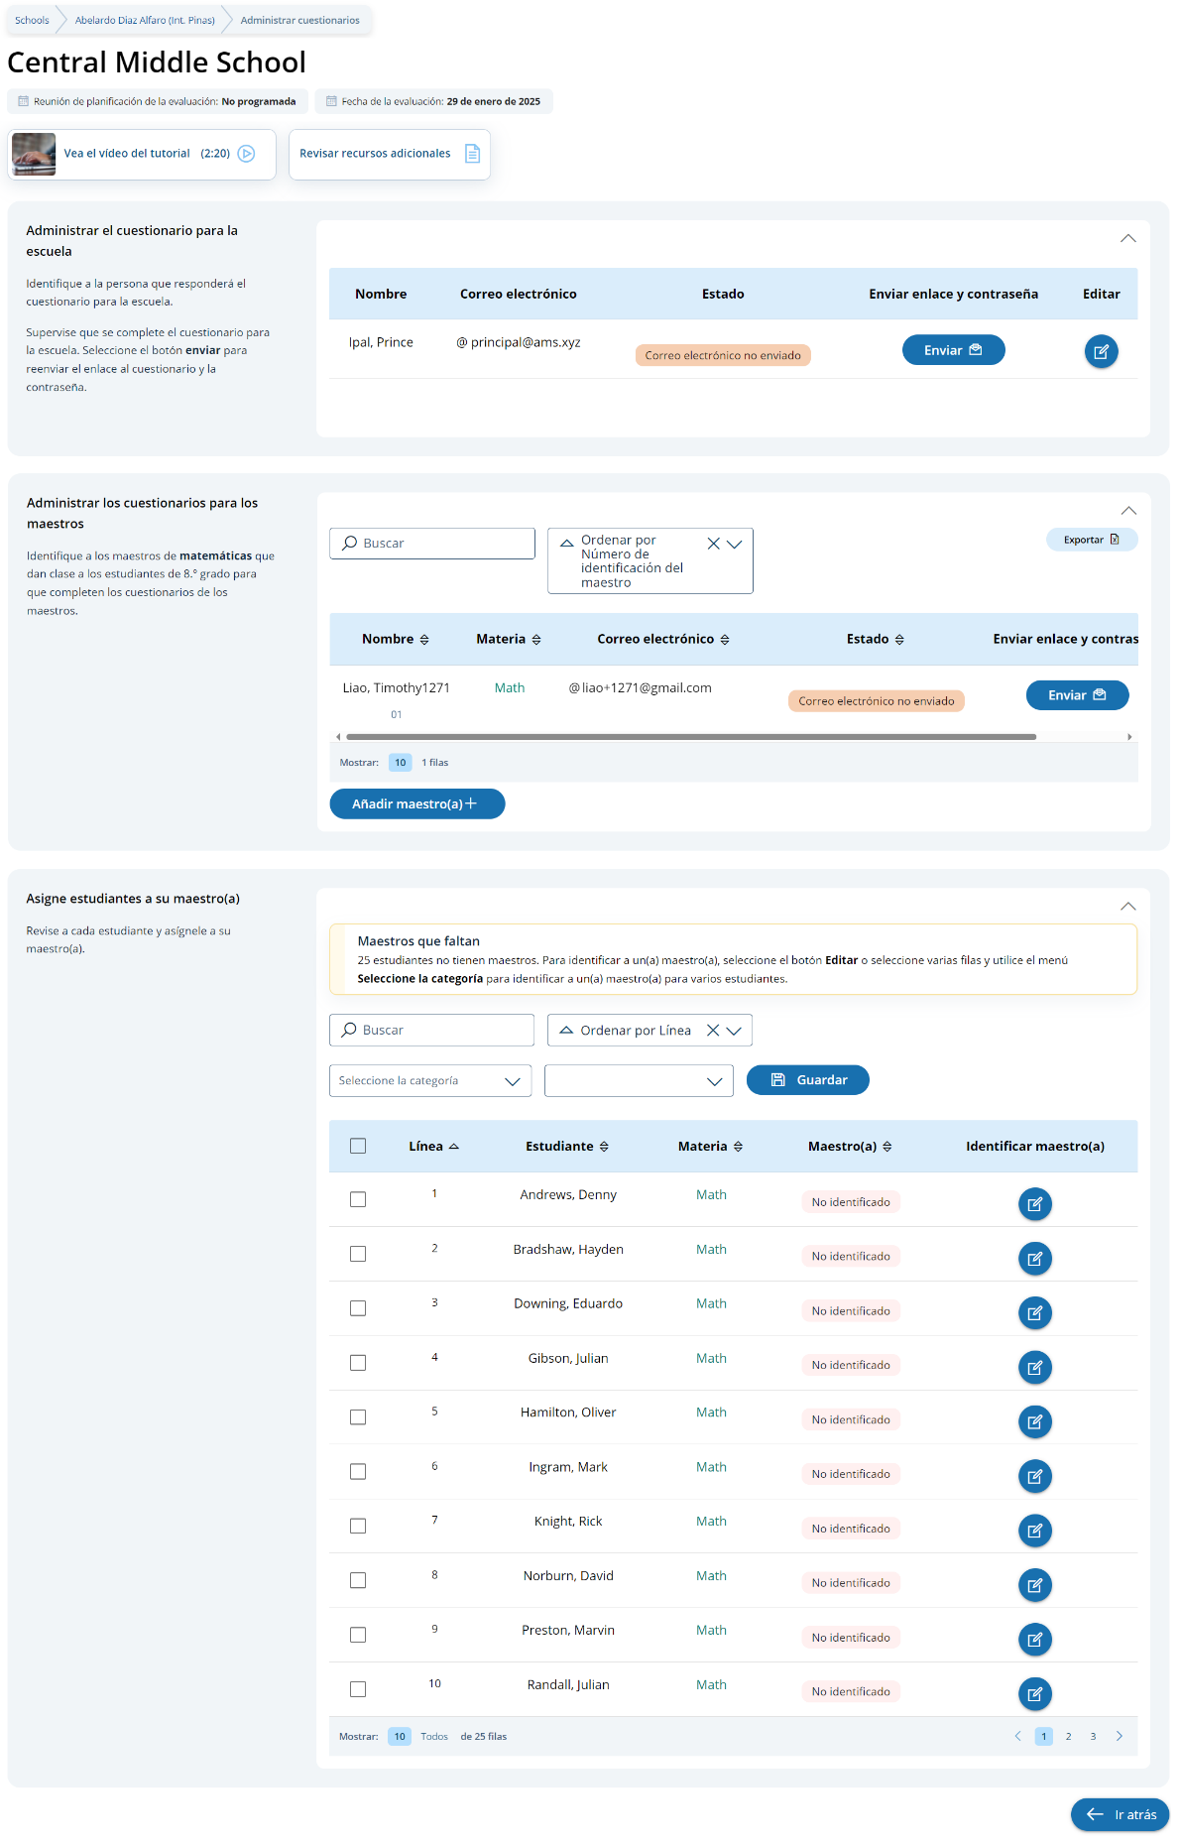Identify teacher for Gibson, Julian edit icon

point(1034,1368)
